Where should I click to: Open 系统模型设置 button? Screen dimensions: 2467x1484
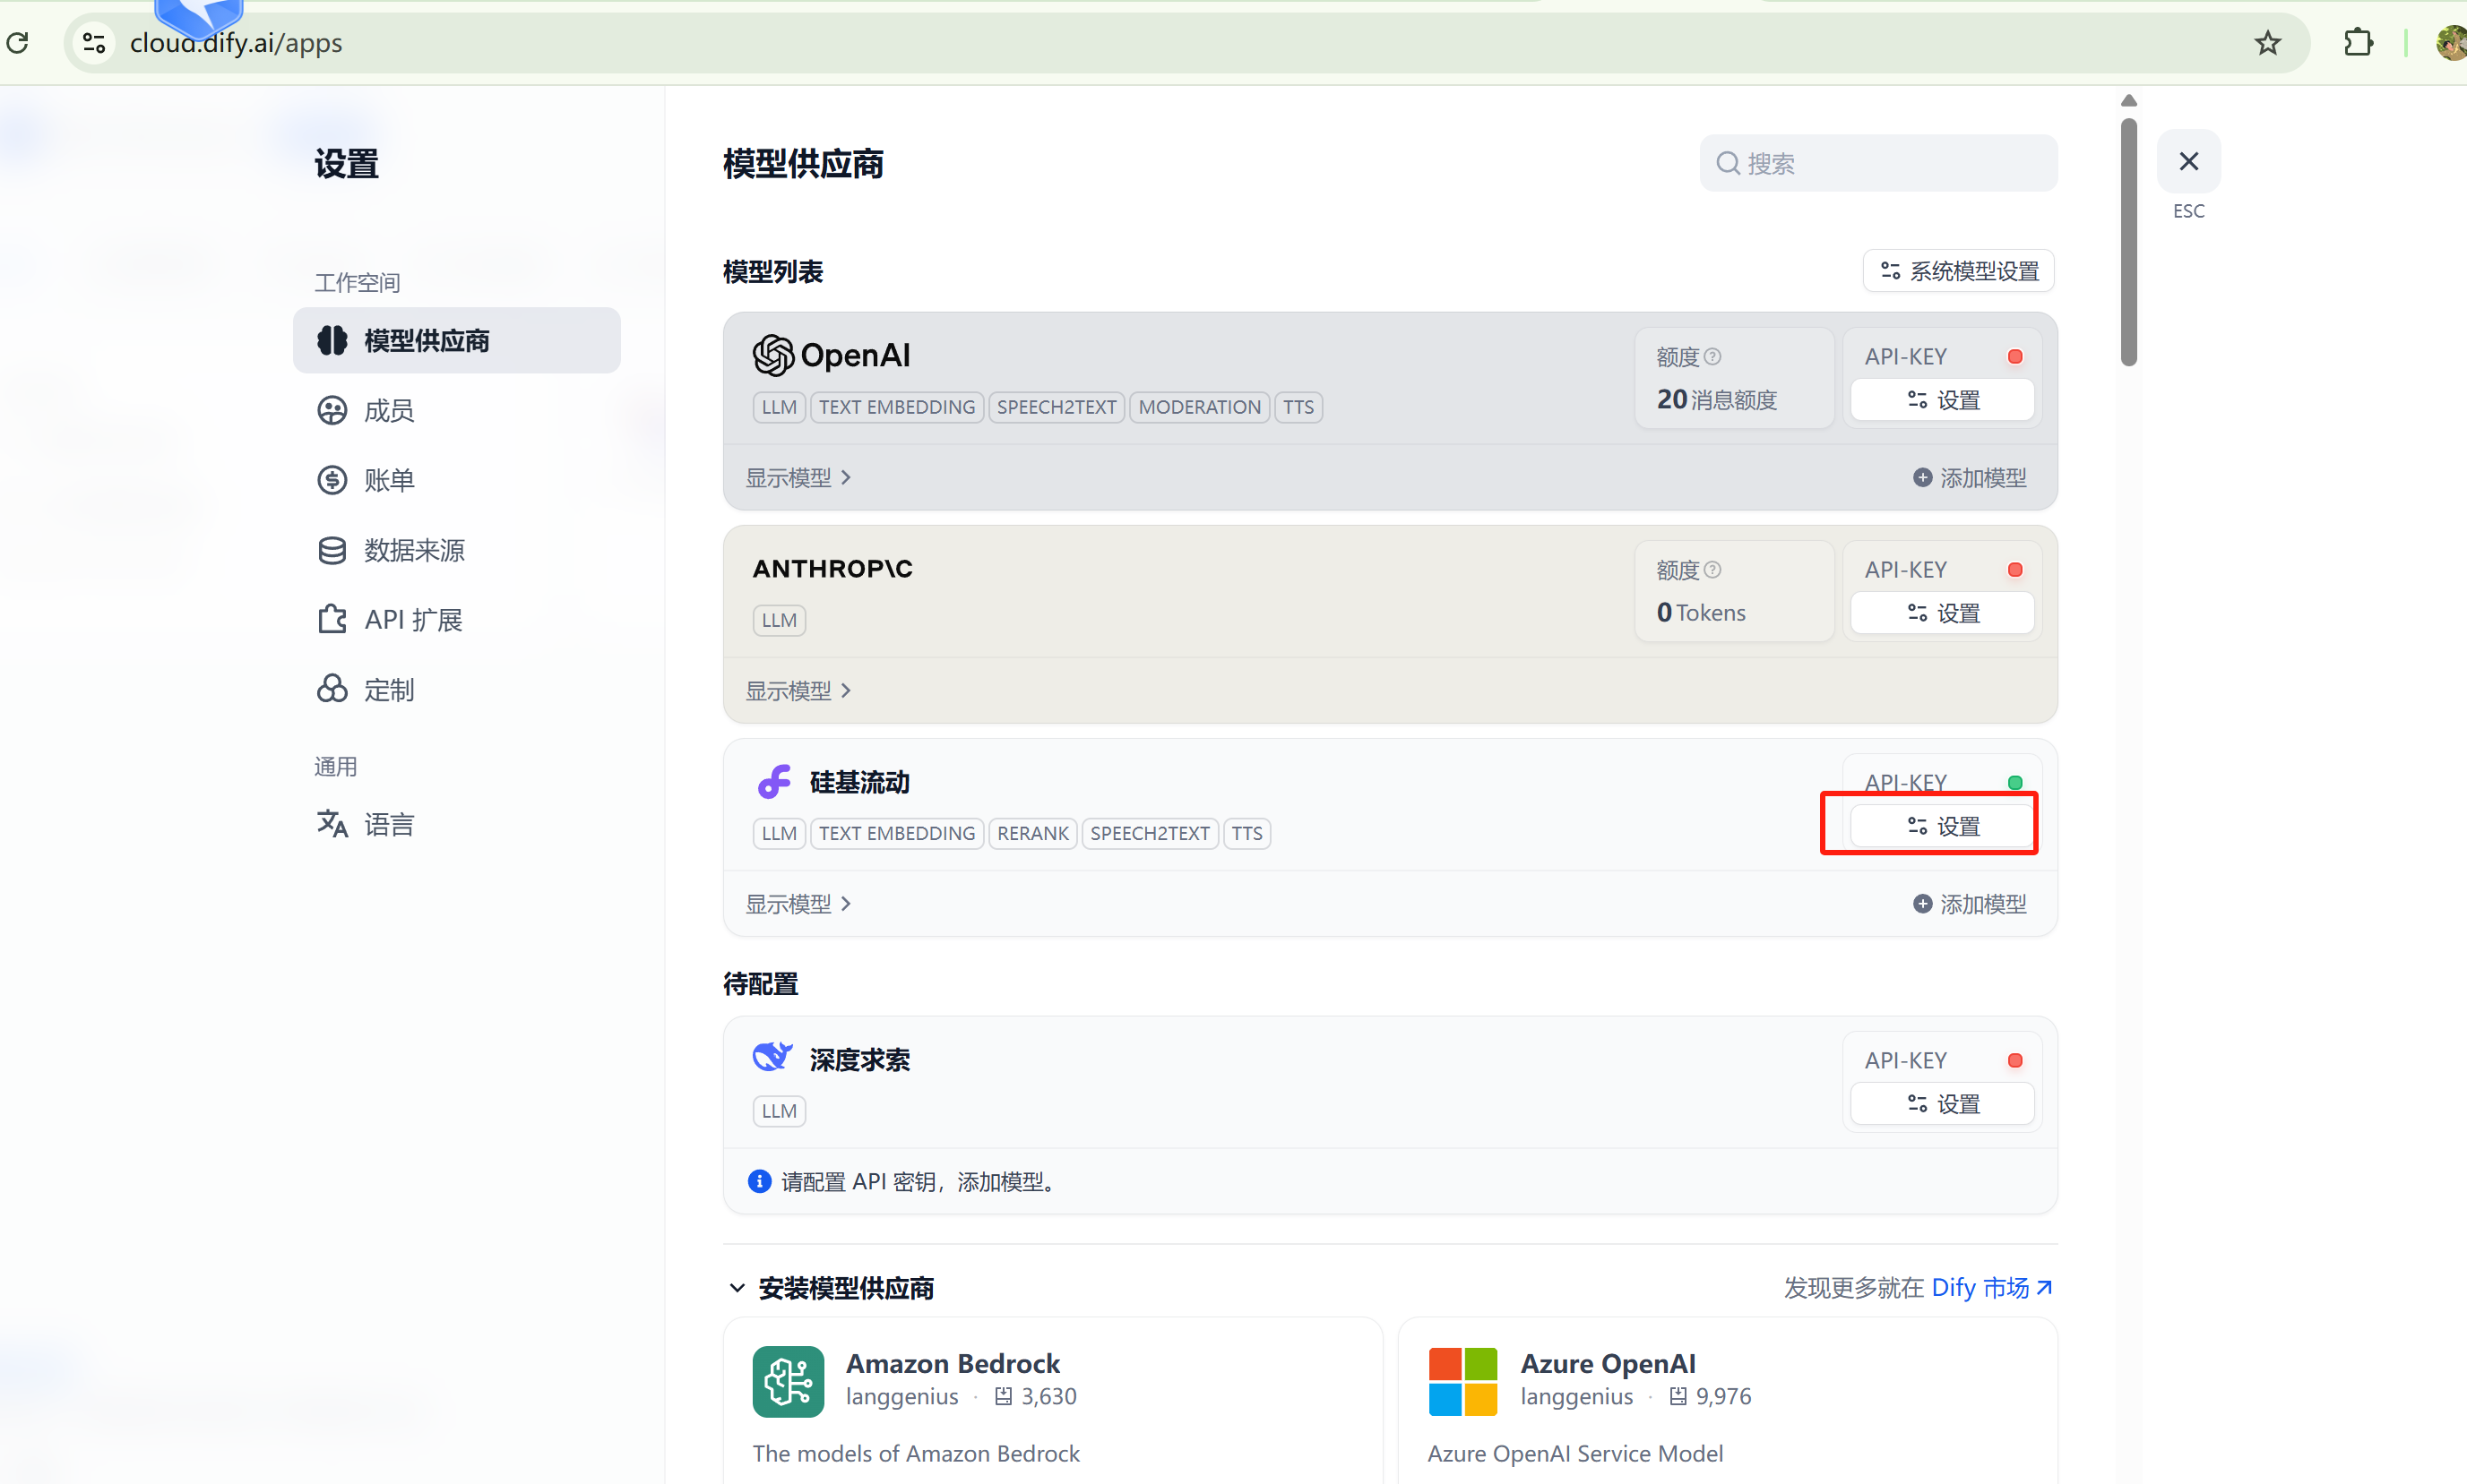click(1959, 271)
